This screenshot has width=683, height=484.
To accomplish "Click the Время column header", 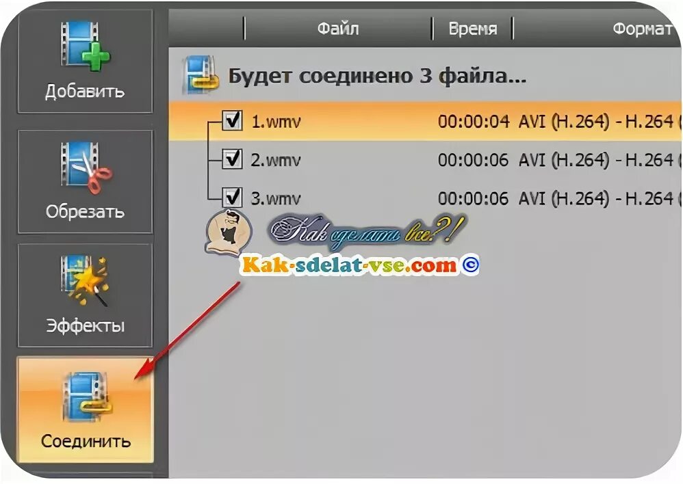I will tap(473, 29).
